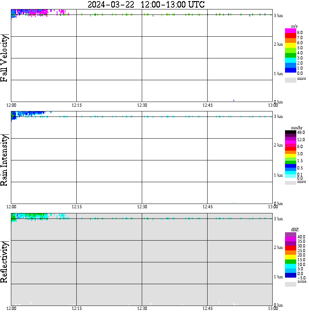This screenshot has height=315, width=309.
Task: Click the 12:15 time label under Fall Velocity
Action: (76, 105)
